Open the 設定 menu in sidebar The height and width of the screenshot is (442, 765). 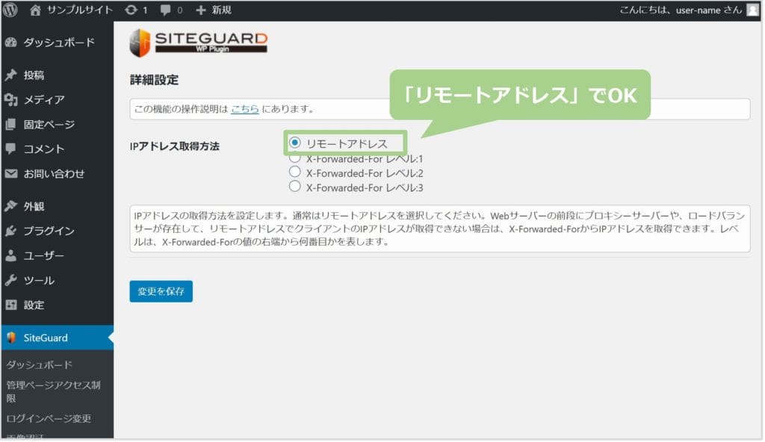[34, 305]
